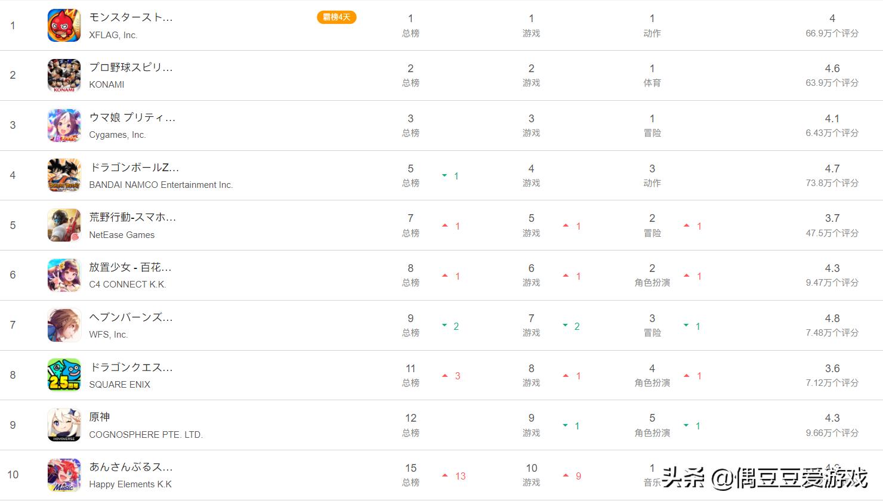The height and width of the screenshot is (504, 883).
Task: Click the 63.9万个评分 rating count
Action: pos(832,83)
